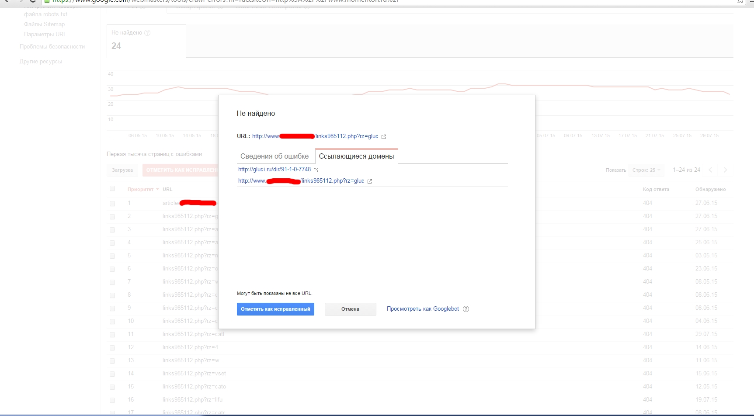Click Отметить как исправленный blue button
The image size is (754, 416).
tap(275, 309)
